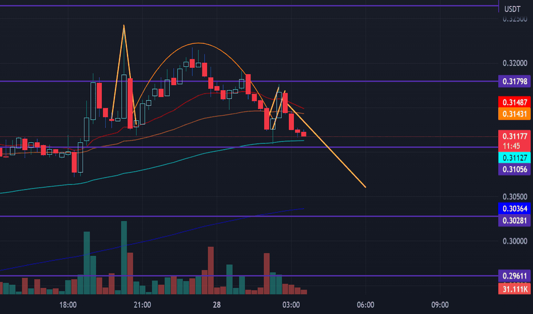533x314 pixels.
Task: Click the tallest green volume bar
Action: [x=124, y=257]
